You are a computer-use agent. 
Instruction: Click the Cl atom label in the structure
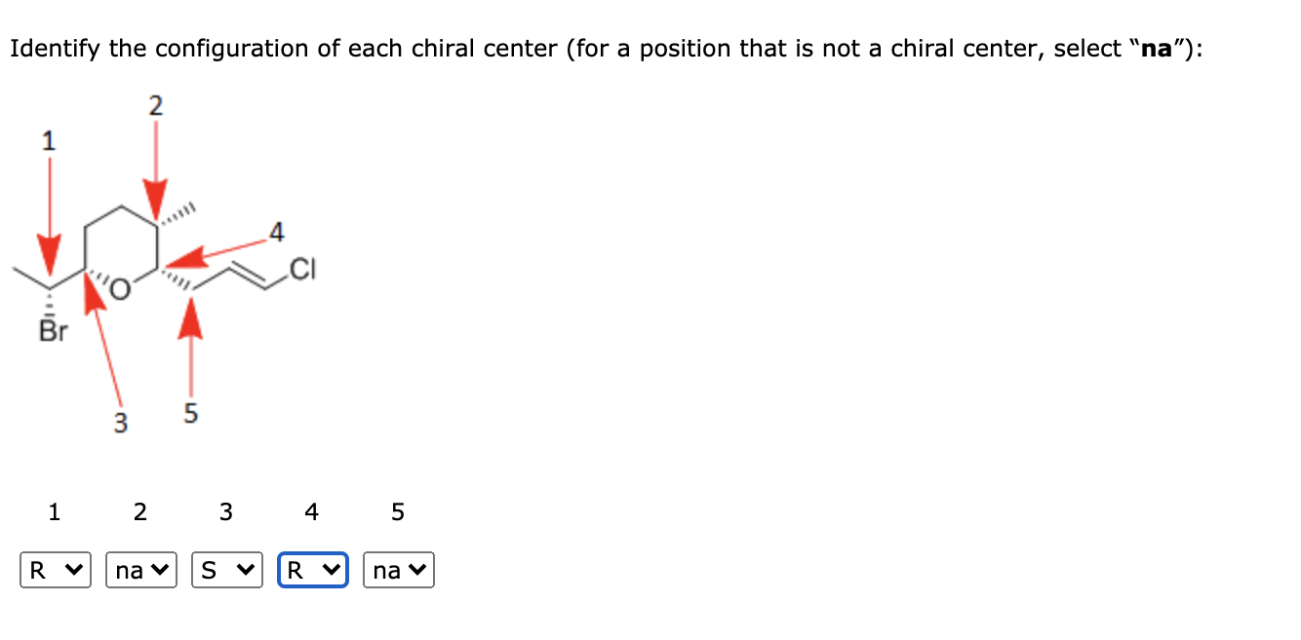304,268
